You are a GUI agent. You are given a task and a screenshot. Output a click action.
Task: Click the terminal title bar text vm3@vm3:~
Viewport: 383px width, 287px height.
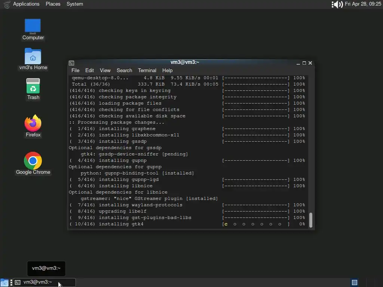click(185, 62)
